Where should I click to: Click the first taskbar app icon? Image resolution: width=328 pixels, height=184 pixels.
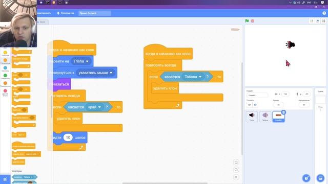coord(41,3)
